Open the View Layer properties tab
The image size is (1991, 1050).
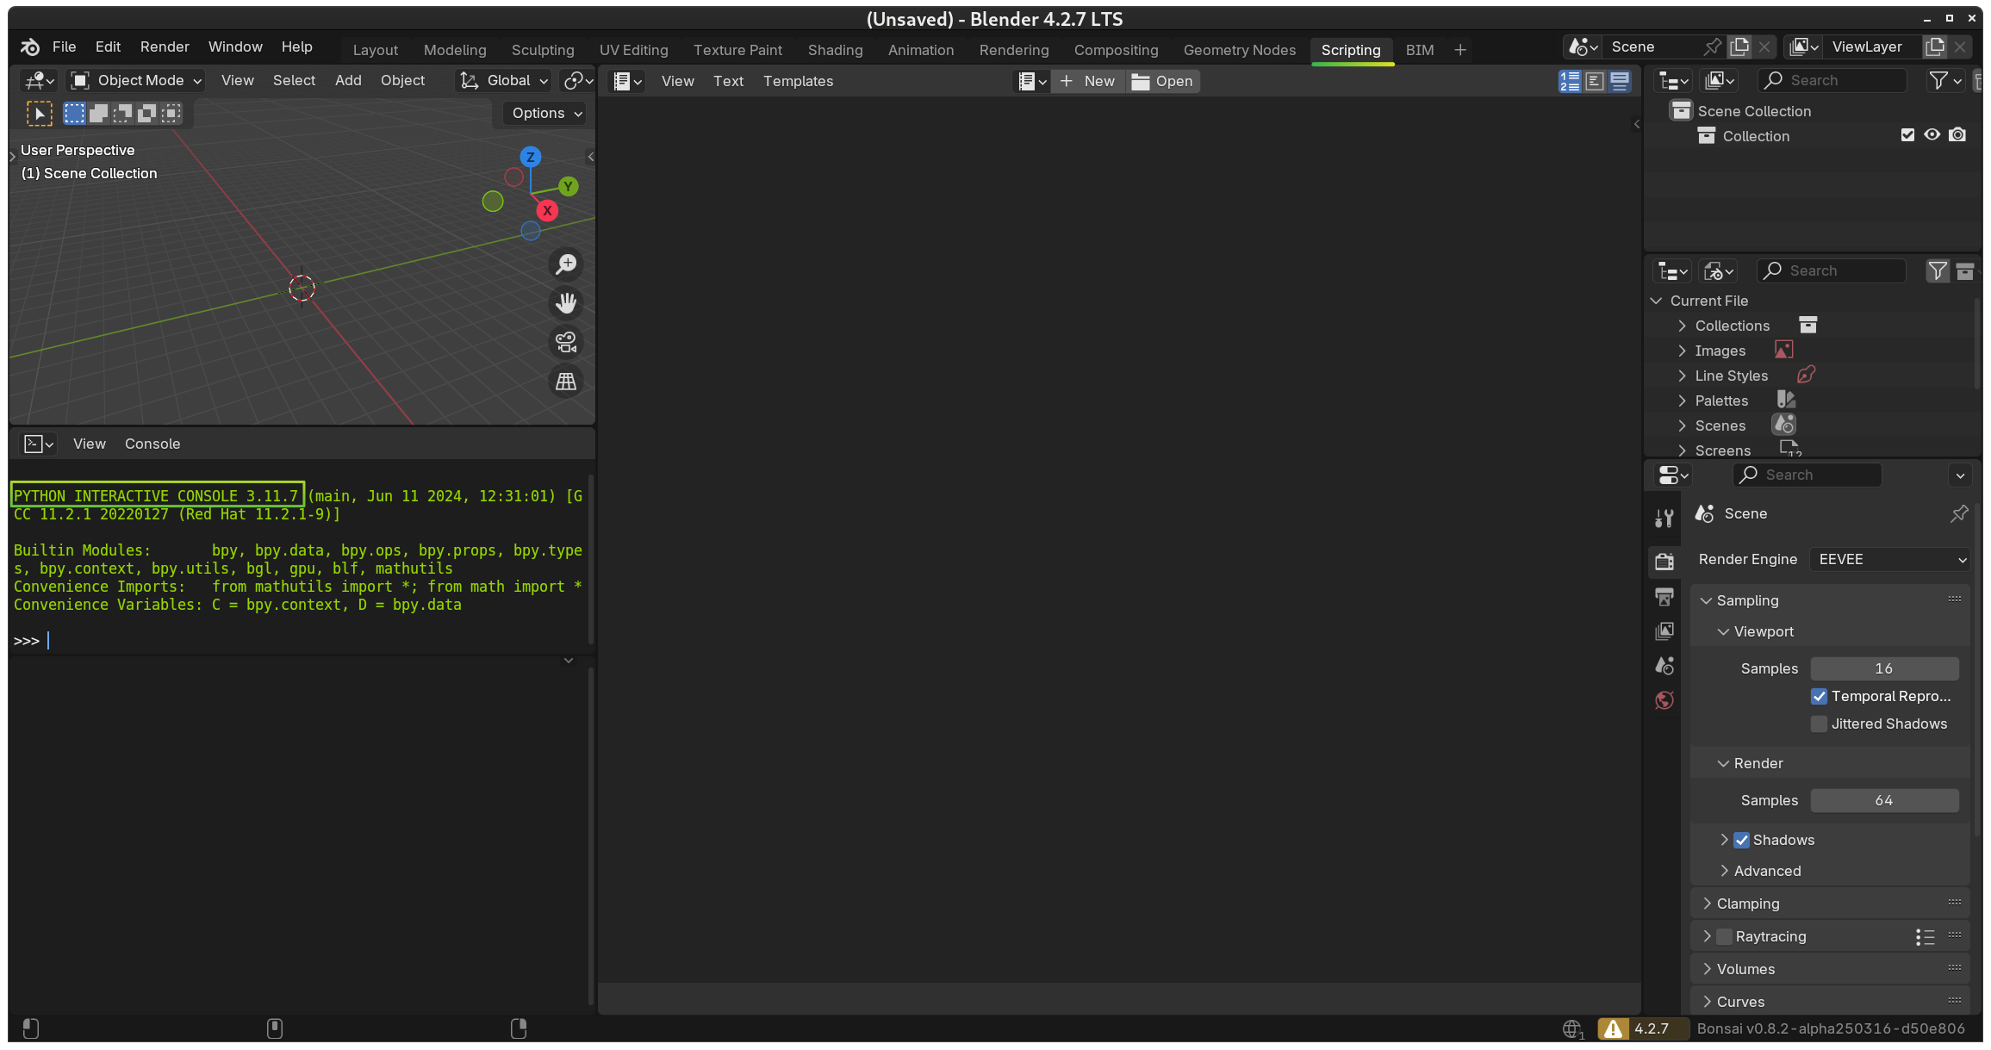1664,631
